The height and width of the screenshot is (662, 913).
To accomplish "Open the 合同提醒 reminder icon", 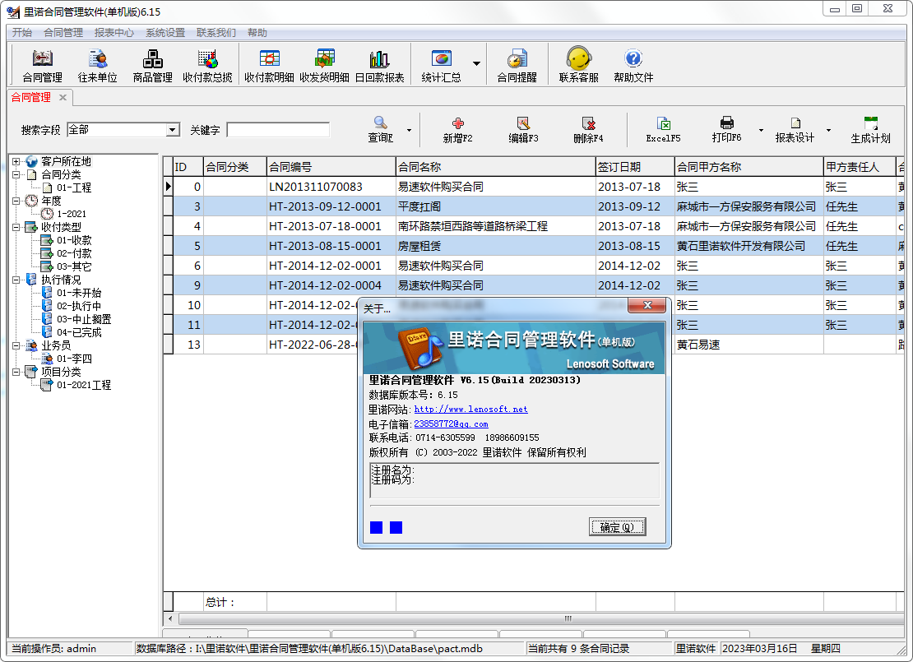I will pyautogui.click(x=517, y=65).
